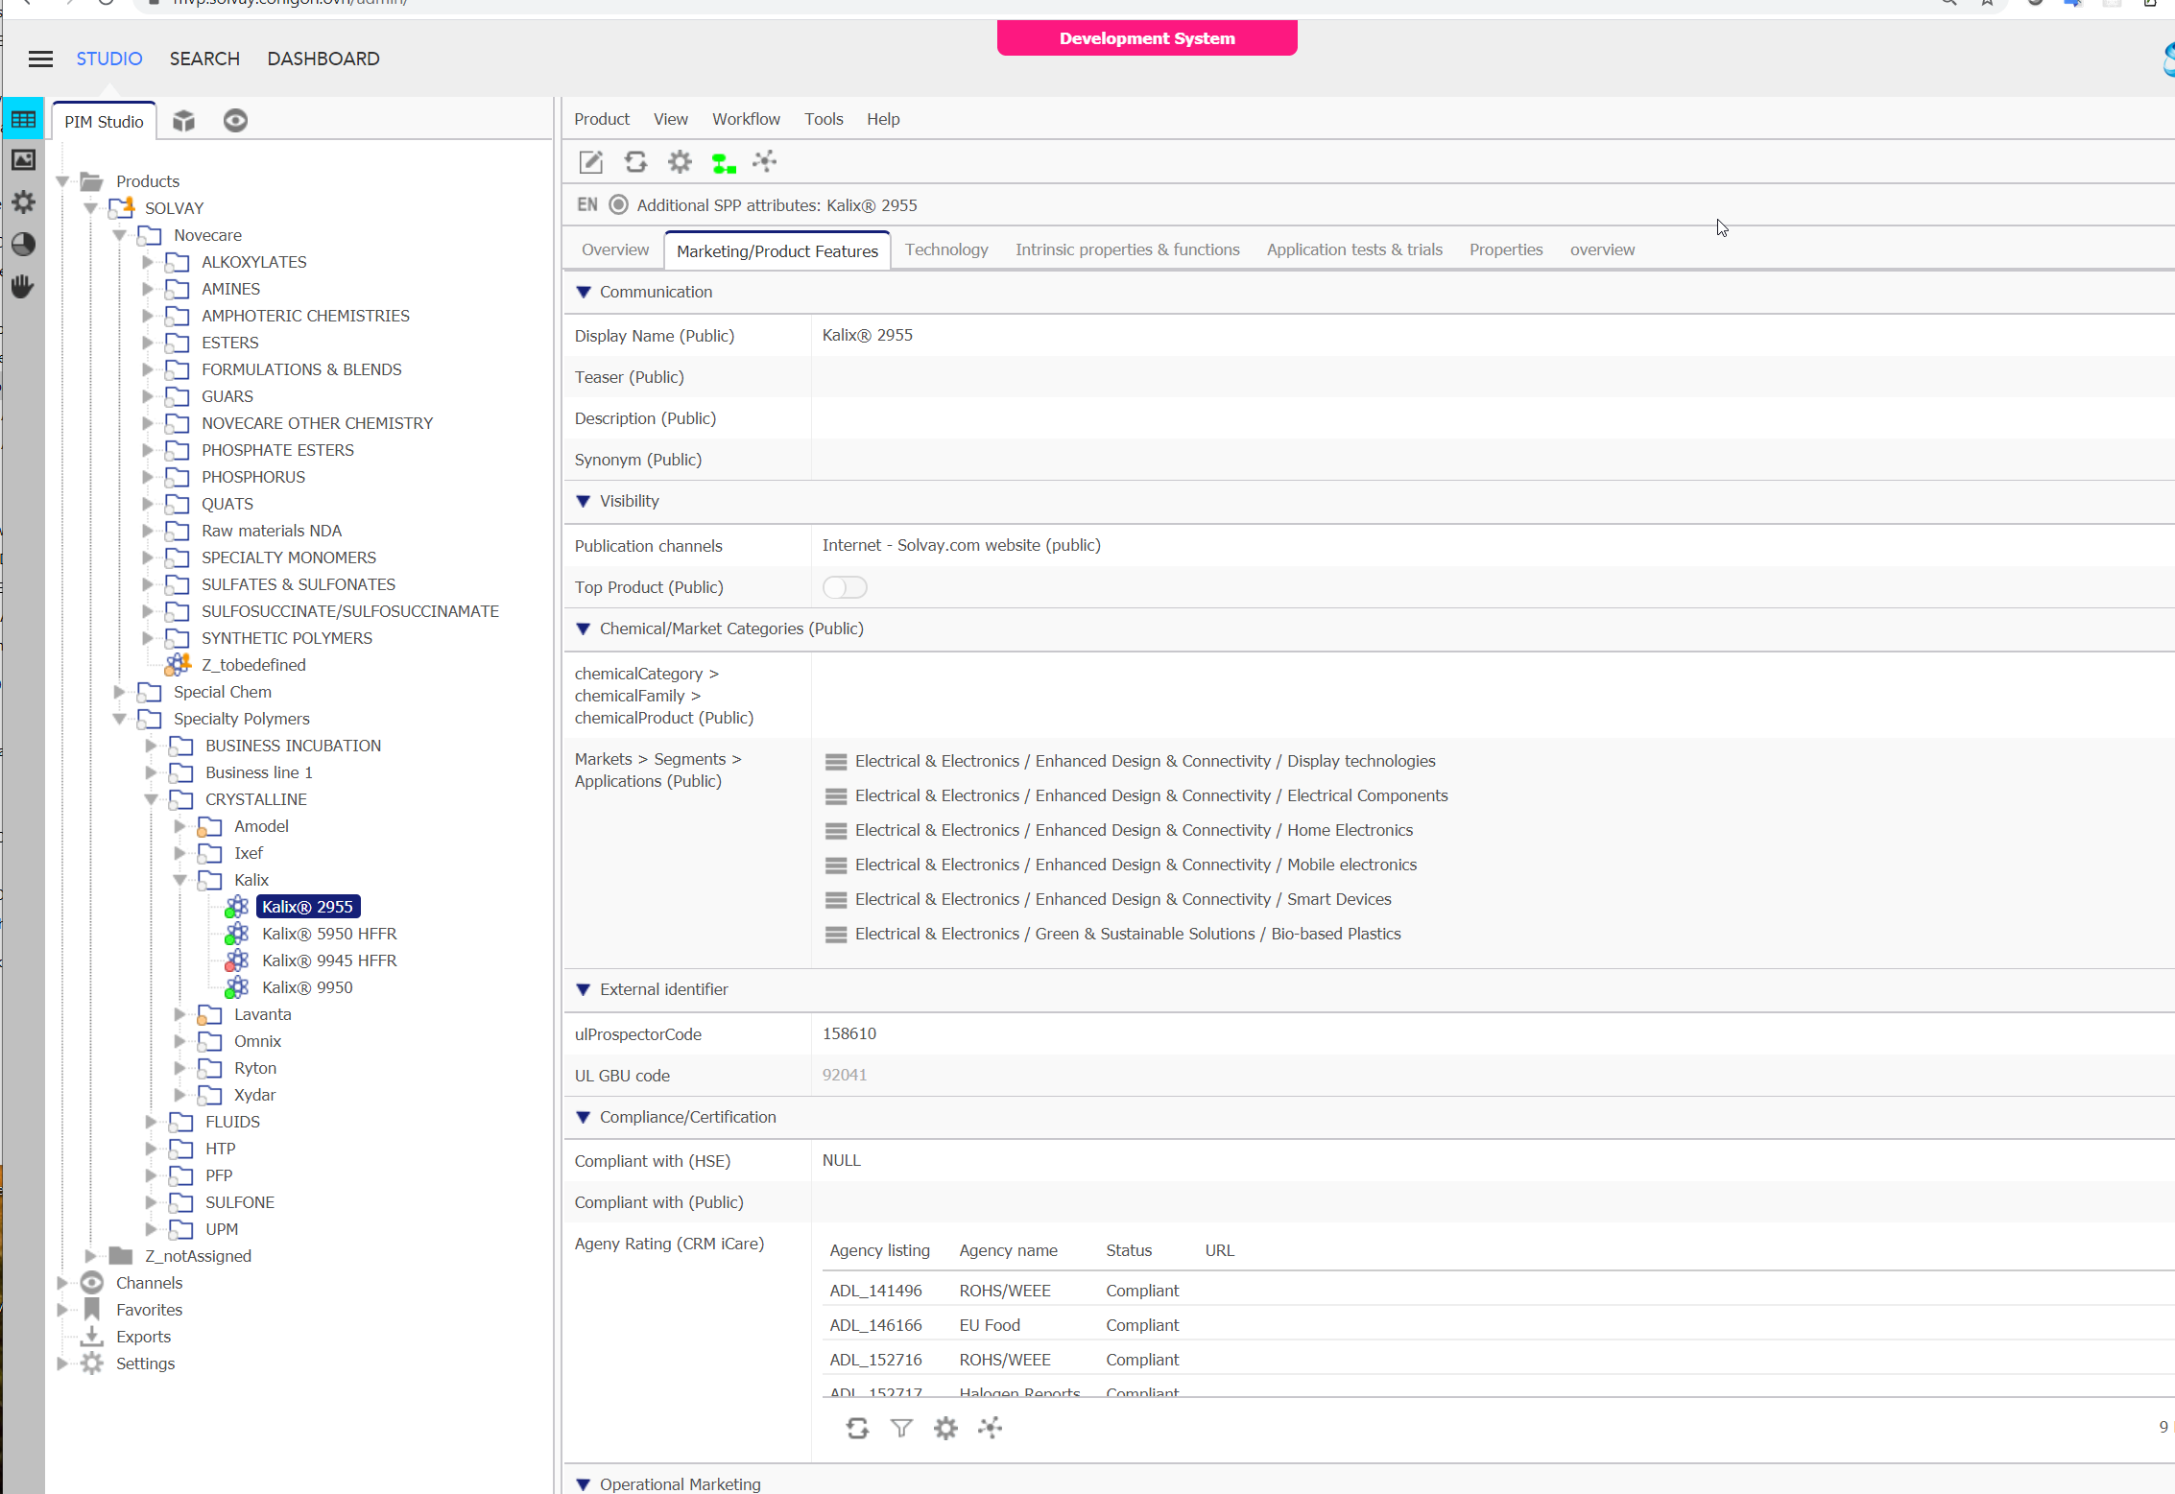Expand the Amodel folder
This screenshot has width=2175, height=1494.
[x=179, y=826]
